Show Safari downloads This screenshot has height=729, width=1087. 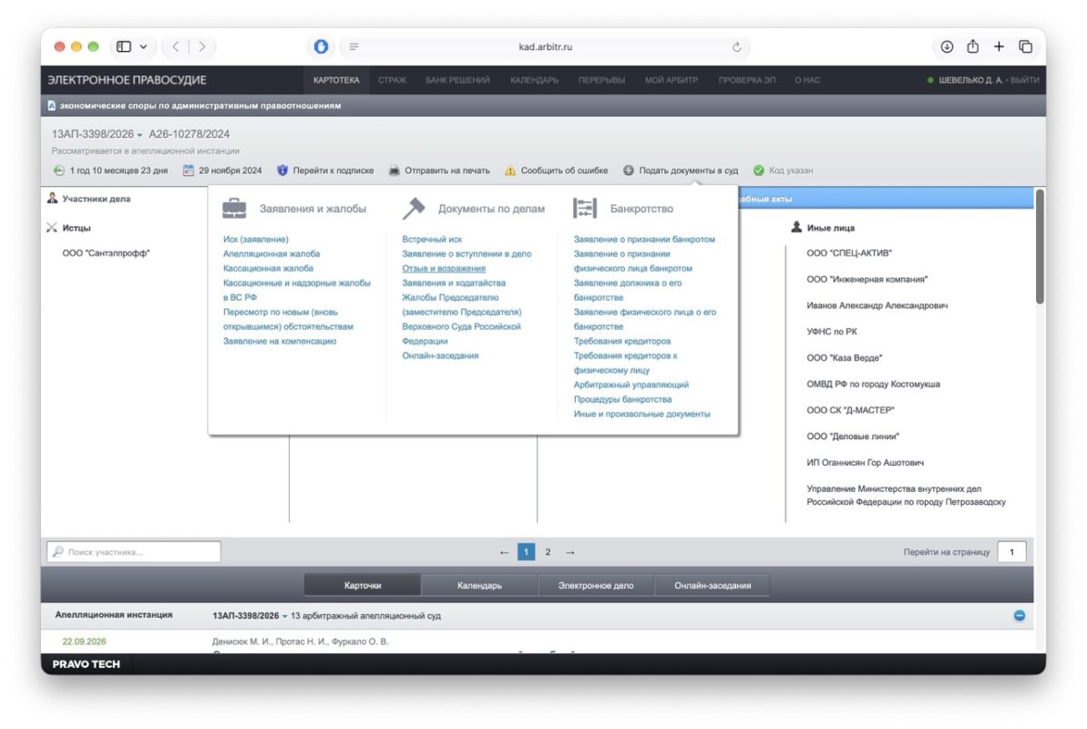pos(947,46)
